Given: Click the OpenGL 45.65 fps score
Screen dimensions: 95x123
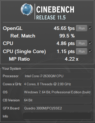Looking at the screenshot, I should (x=64, y=28).
